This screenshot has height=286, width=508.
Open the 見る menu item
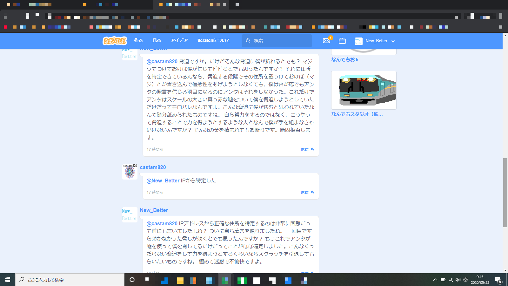(156, 41)
